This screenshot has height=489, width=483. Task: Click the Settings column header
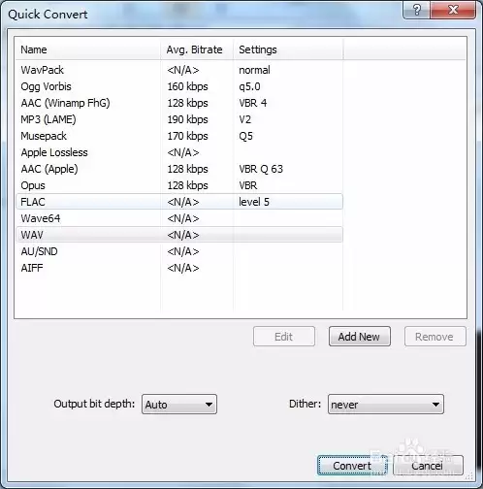[x=288, y=49]
